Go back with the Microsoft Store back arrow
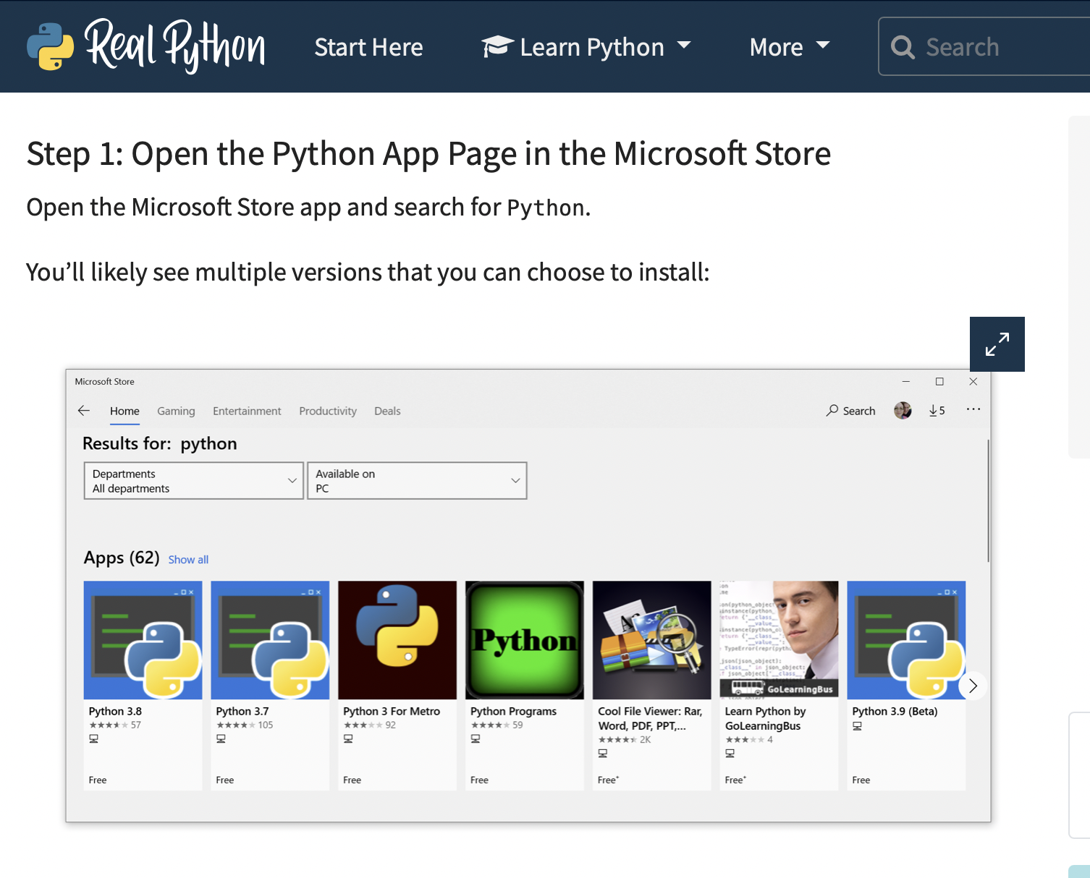The height and width of the screenshot is (878, 1090). click(84, 411)
